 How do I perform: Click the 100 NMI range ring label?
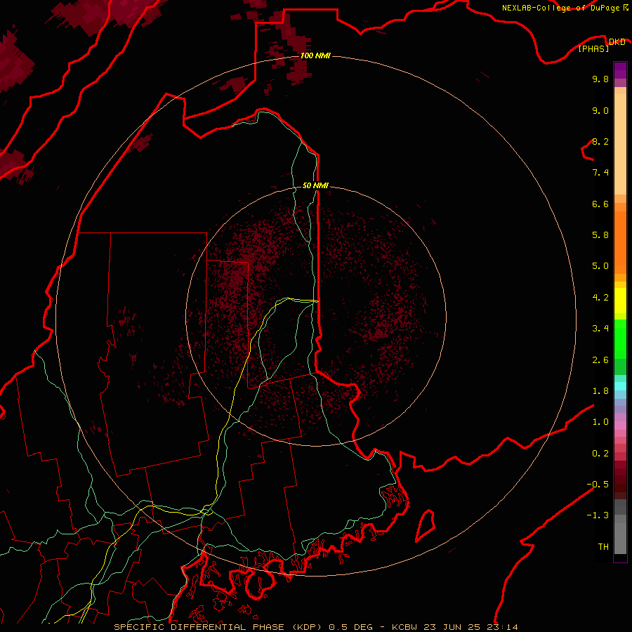tap(315, 55)
